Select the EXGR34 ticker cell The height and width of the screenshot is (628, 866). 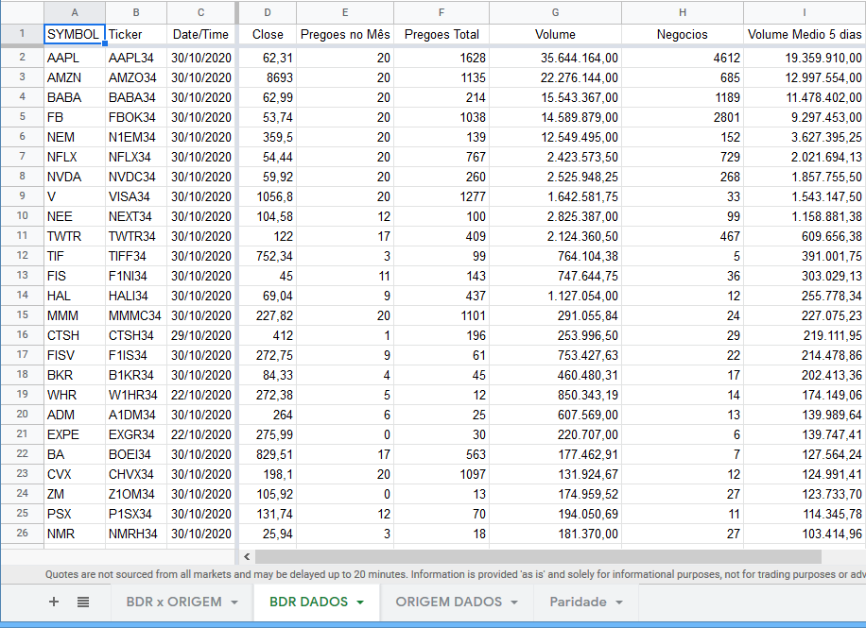click(x=136, y=434)
